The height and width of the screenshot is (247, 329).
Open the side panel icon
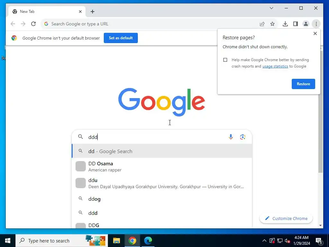click(x=296, y=24)
